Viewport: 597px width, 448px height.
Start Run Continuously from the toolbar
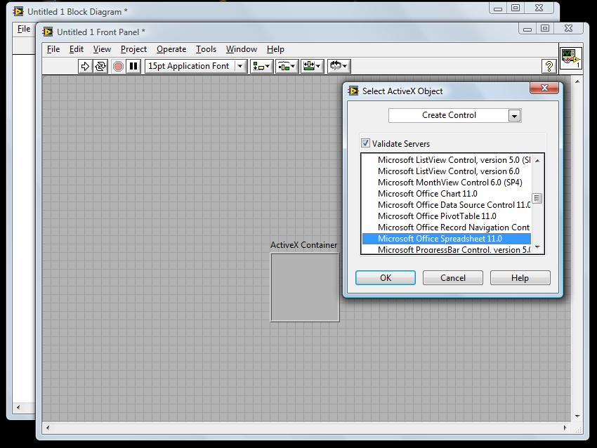click(x=100, y=66)
